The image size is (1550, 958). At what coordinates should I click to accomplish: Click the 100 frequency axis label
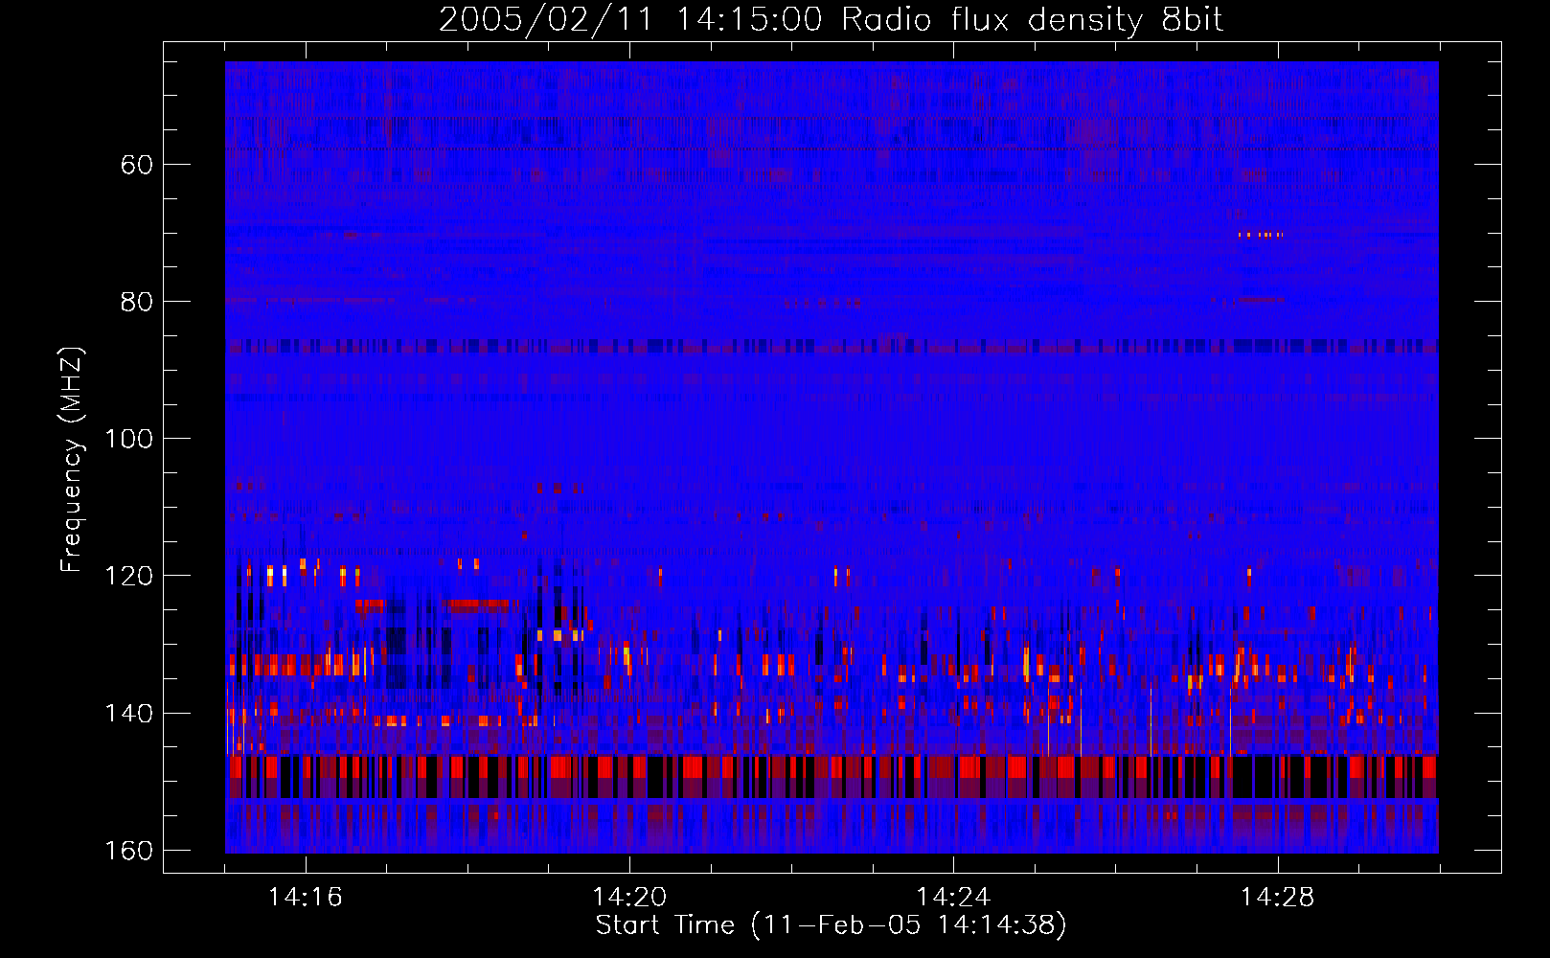coord(128,439)
